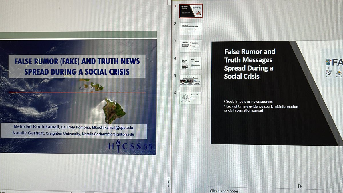Go to previous slide using double-up arrow
The image size is (343, 193).
pos(169,182)
